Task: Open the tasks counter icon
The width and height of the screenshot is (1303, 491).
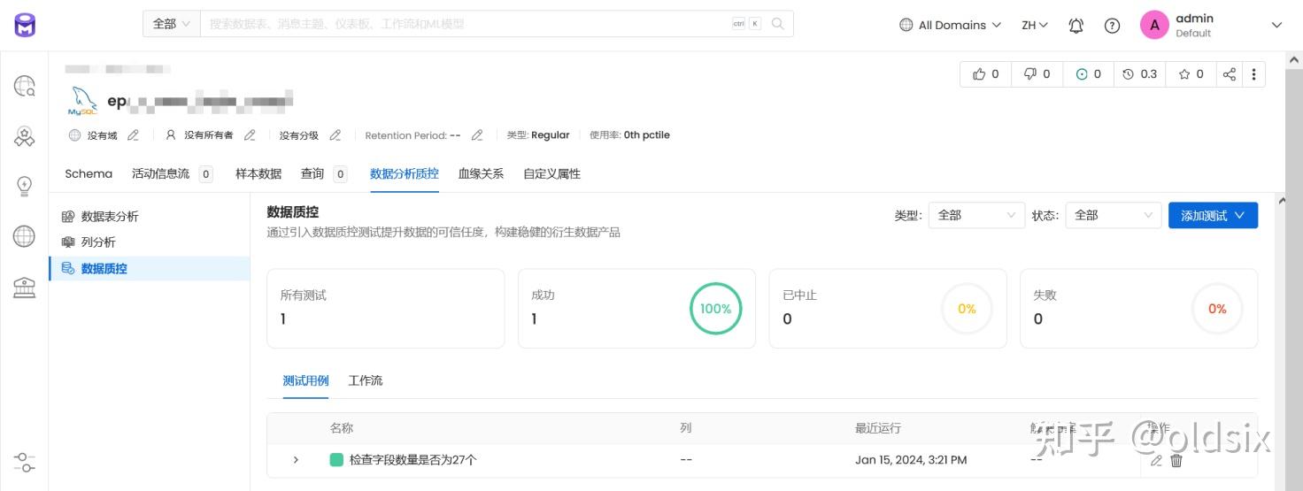Action: point(1088,74)
